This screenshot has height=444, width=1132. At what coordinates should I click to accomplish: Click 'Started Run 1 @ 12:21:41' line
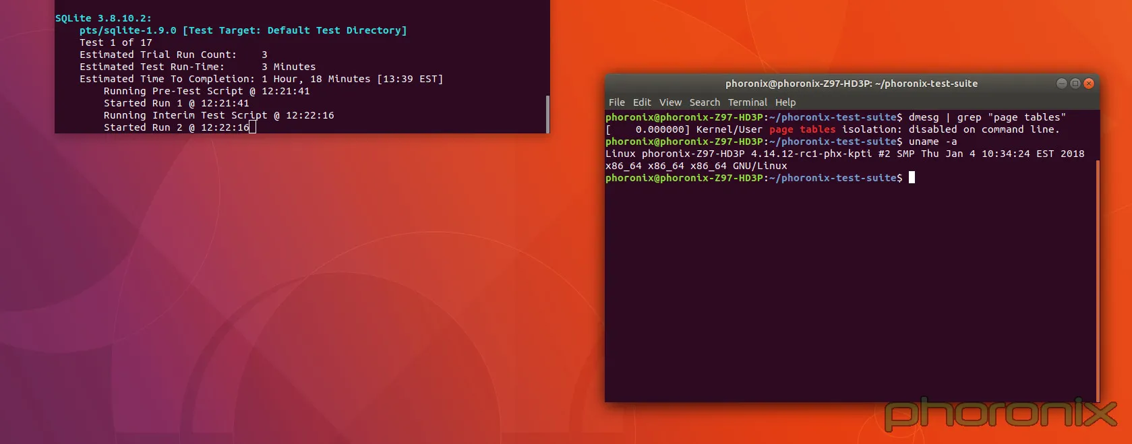click(177, 103)
